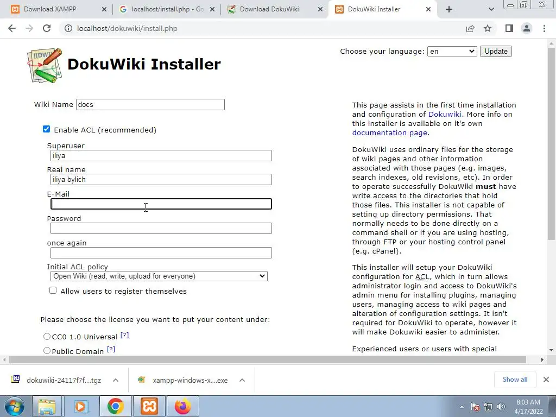Open the documentation page link
The width and height of the screenshot is (556, 417).
(x=390, y=132)
